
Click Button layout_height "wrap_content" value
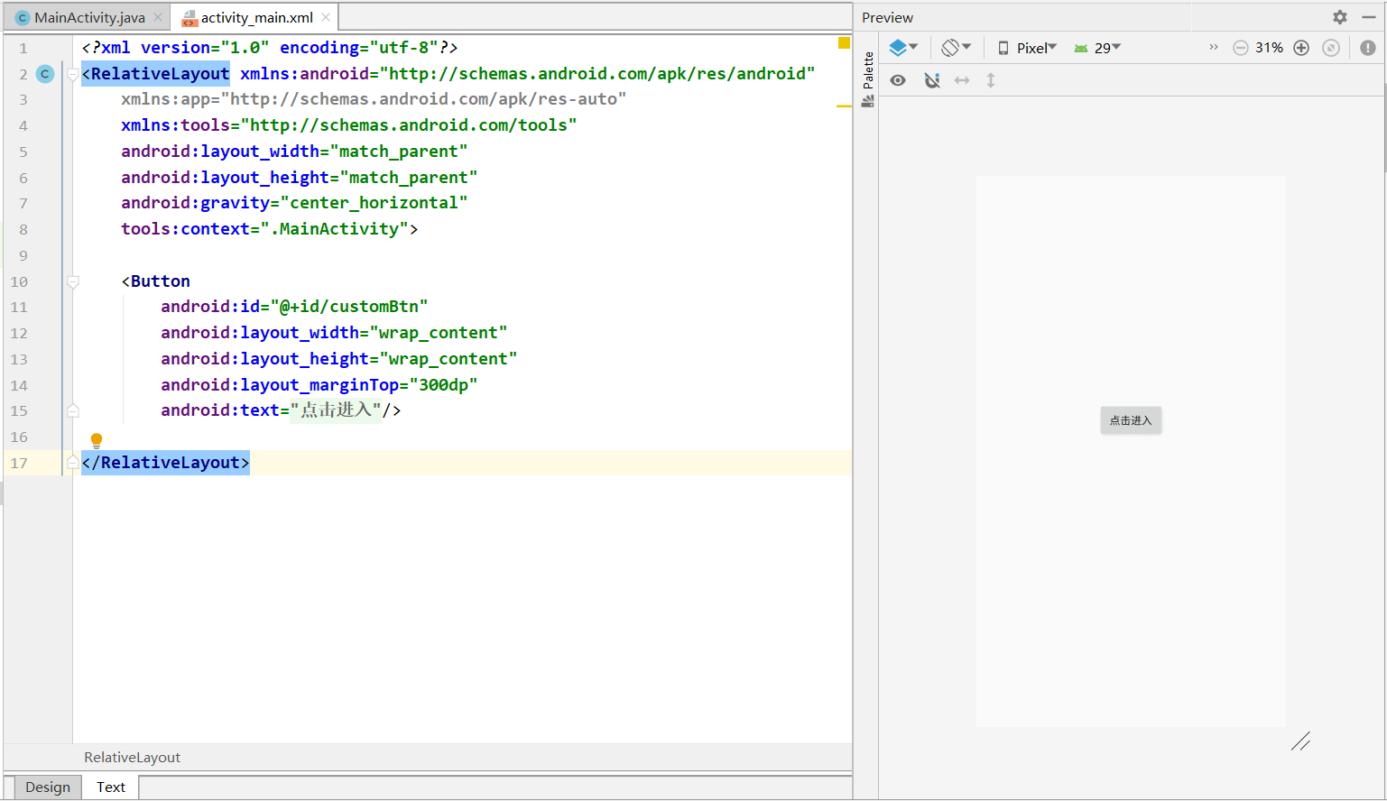(x=448, y=359)
